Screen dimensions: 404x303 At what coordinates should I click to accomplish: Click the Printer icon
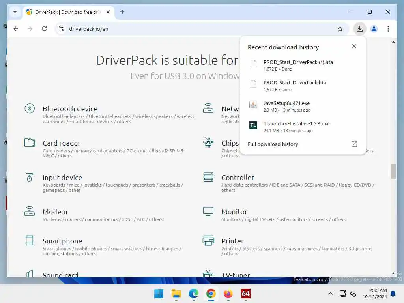(208, 240)
